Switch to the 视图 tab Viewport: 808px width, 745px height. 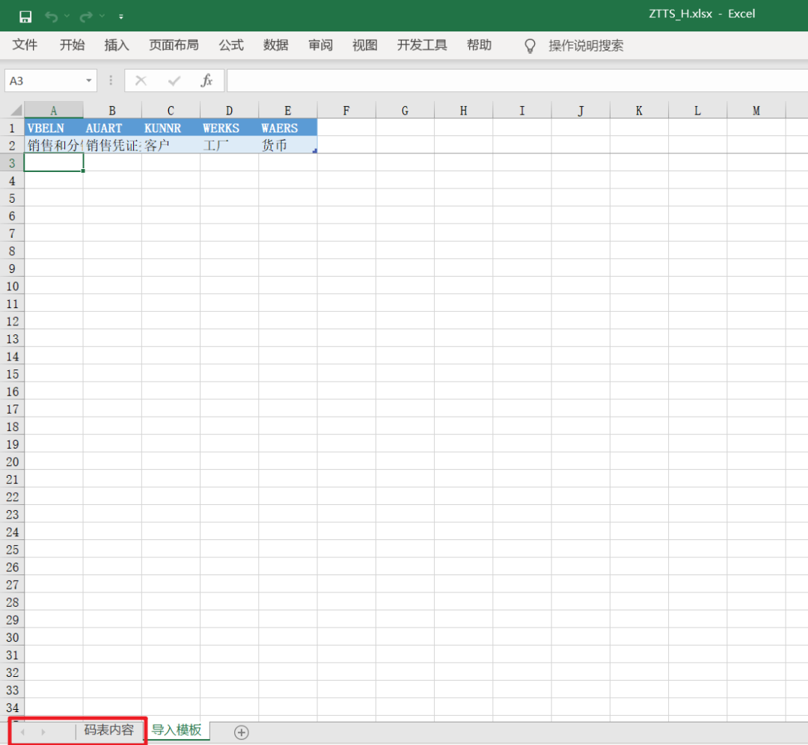(365, 46)
